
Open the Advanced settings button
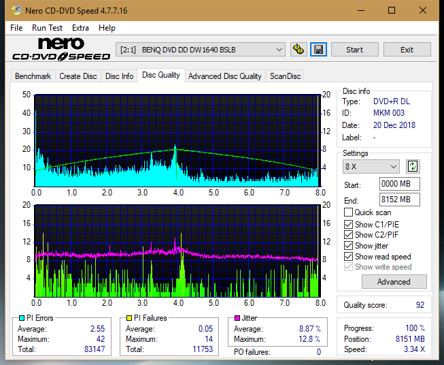(394, 282)
